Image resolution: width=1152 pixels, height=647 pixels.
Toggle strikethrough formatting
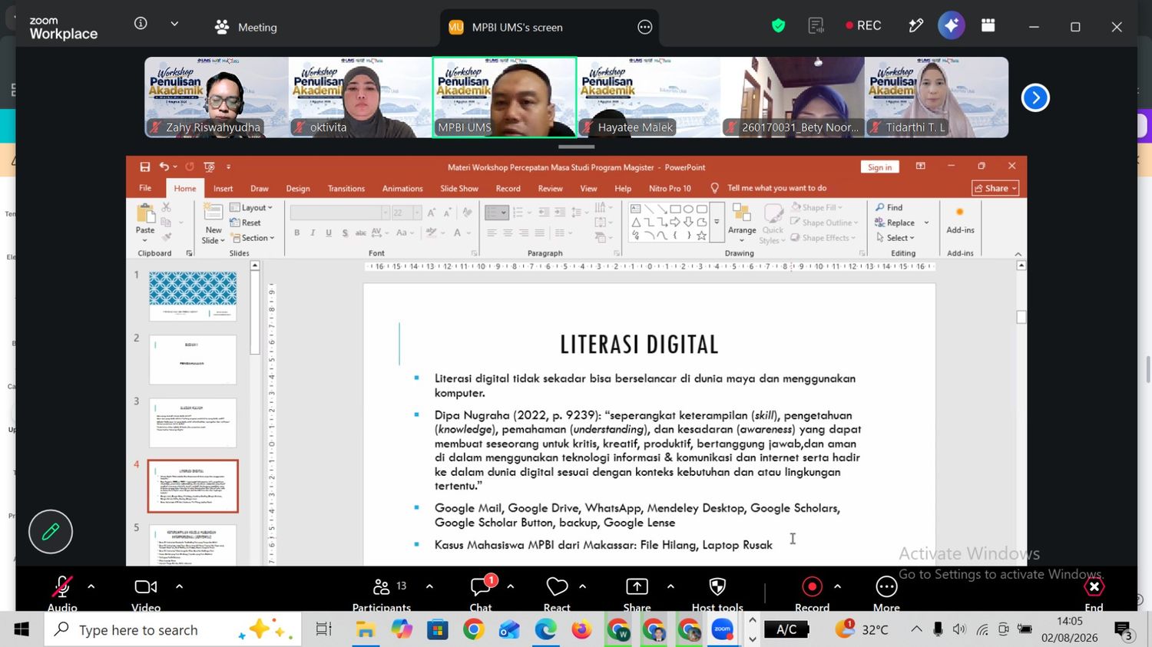[361, 233]
